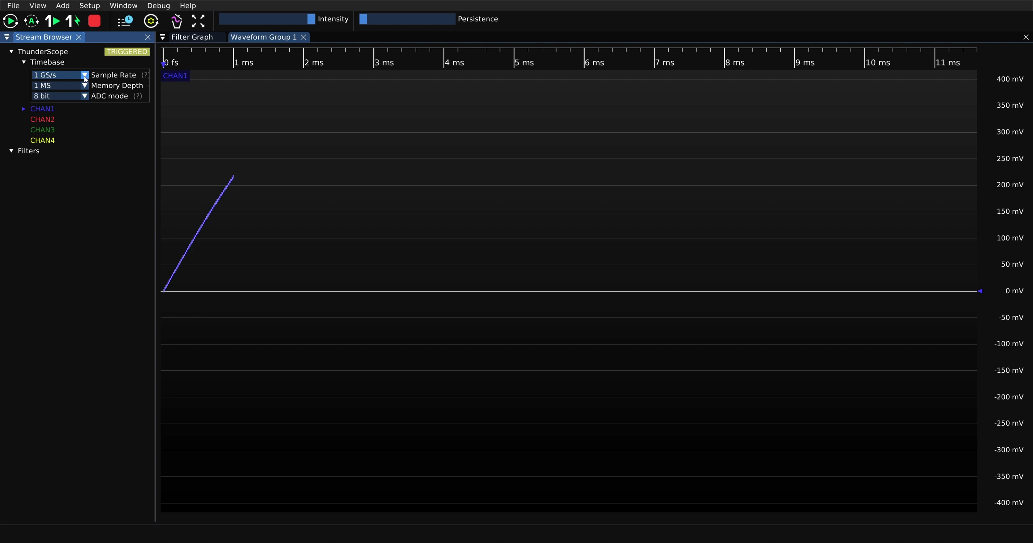The image size is (1033, 543).
Task: Select the Waveform Group 1 tab
Action: point(263,37)
